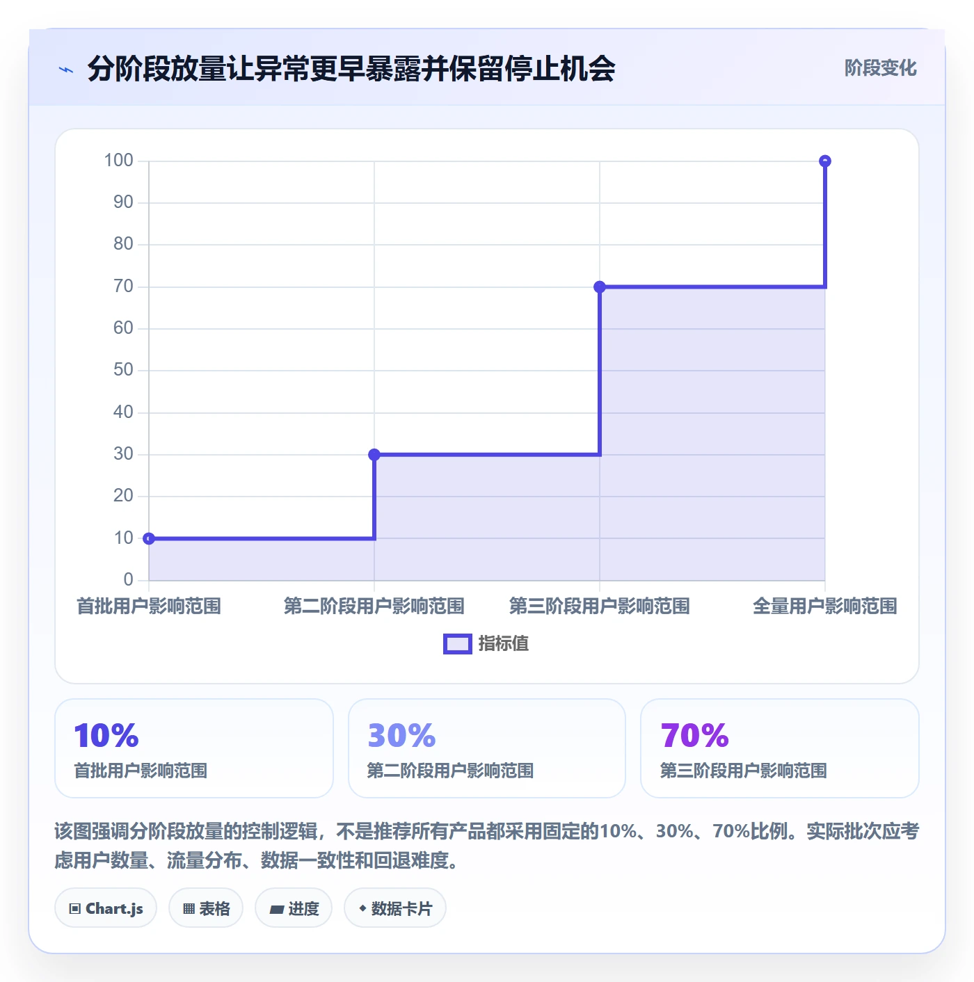
Task: Select the 70% data card value
Action: click(694, 736)
